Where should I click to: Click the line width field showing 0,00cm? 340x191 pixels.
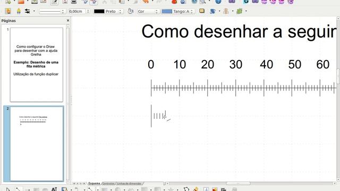click(77, 11)
